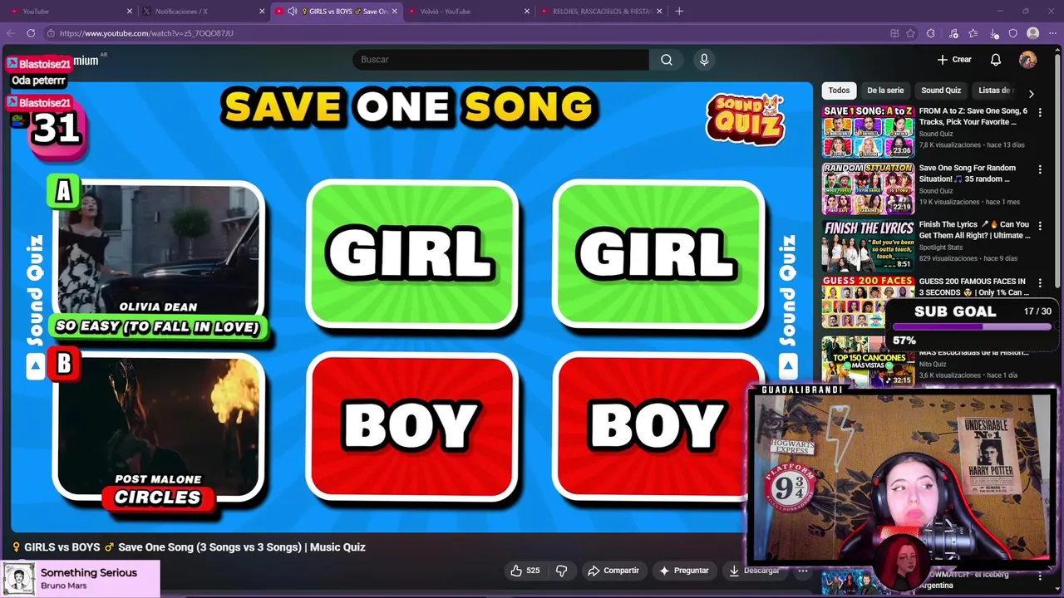Reload the page with refresh icon
This screenshot has width=1064, height=598.
click(31, 33)
